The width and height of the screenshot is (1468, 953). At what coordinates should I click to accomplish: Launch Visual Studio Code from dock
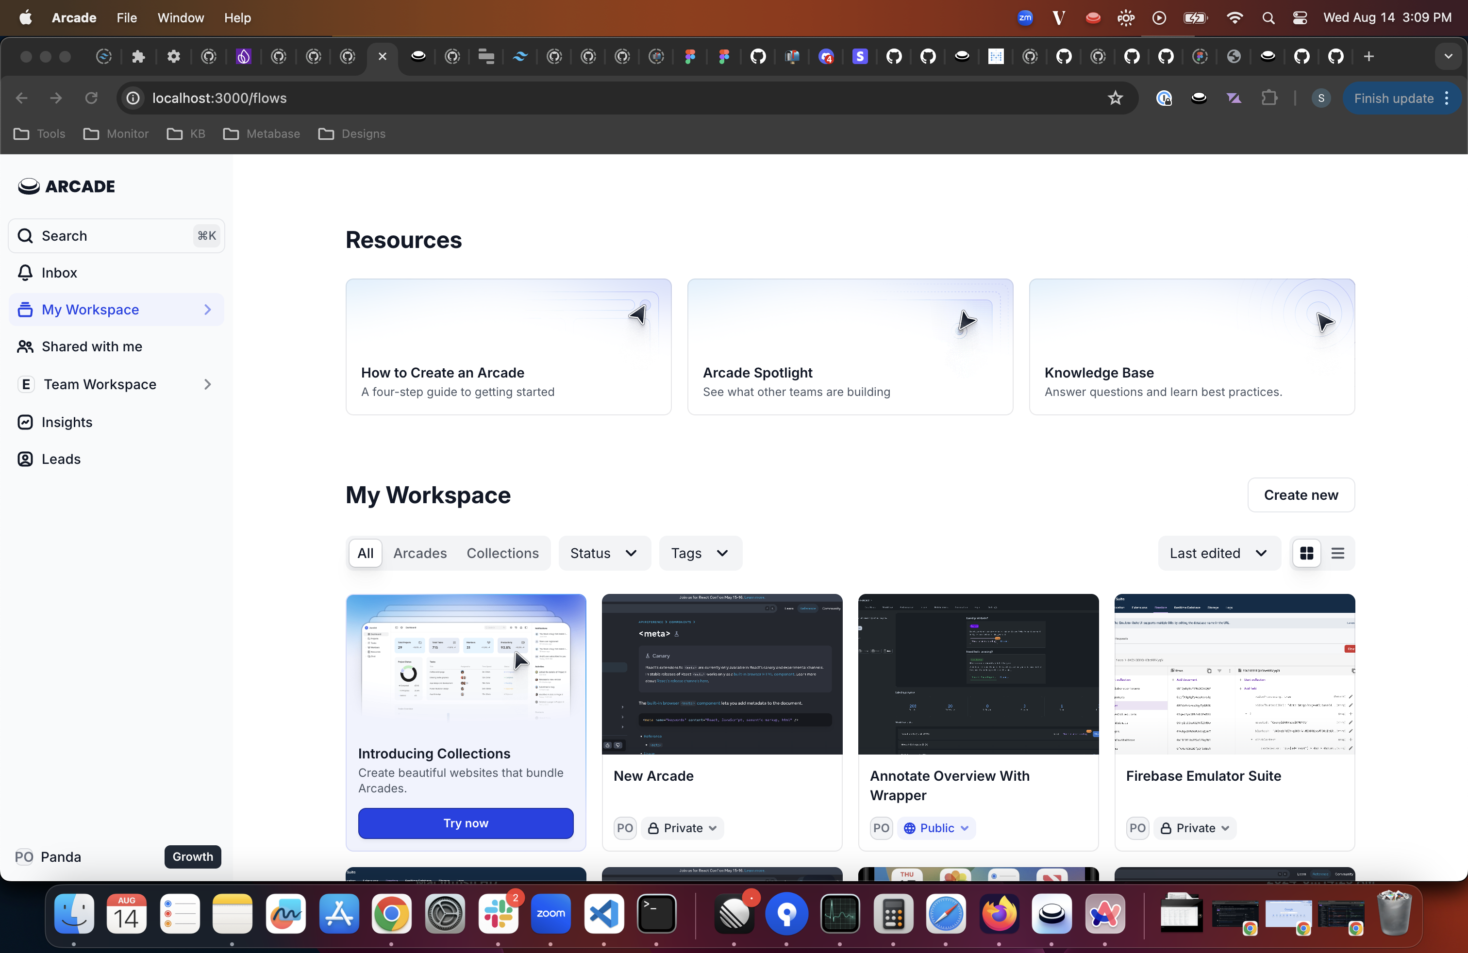[x=603, y=914]
